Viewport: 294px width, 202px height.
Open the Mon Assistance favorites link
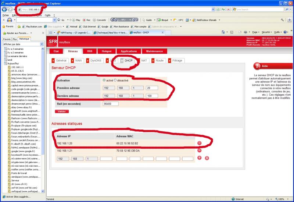pyautogui.click(x=119, y=26)
